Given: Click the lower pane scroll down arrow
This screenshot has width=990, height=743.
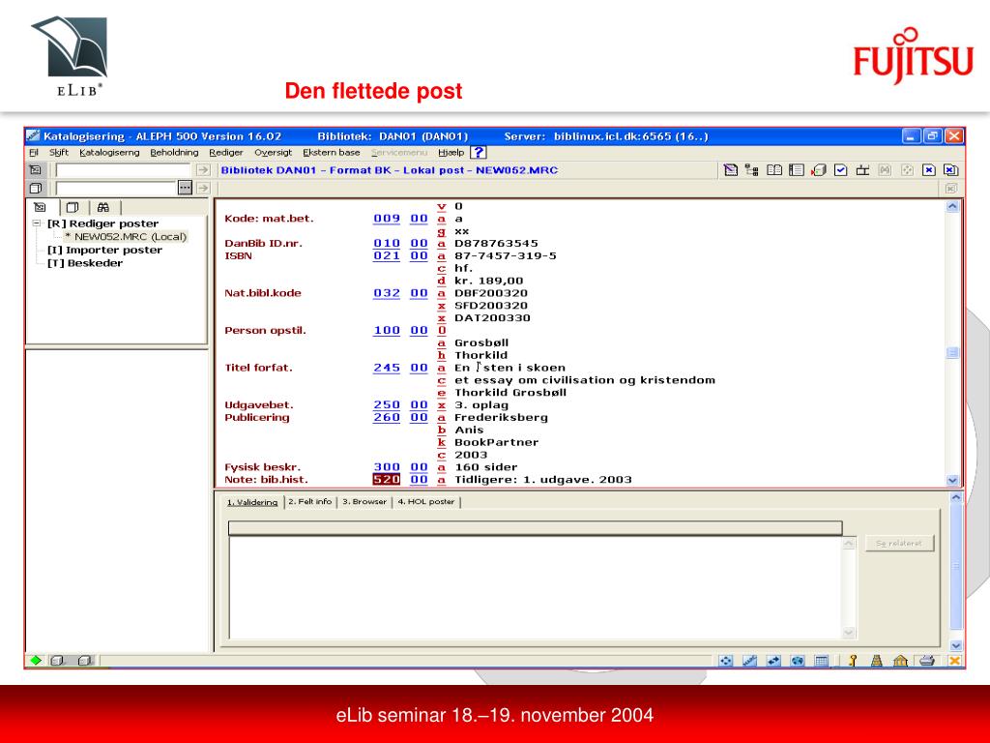Looking at the screenshot, I should pyautogui.click(x=956, y=645).
